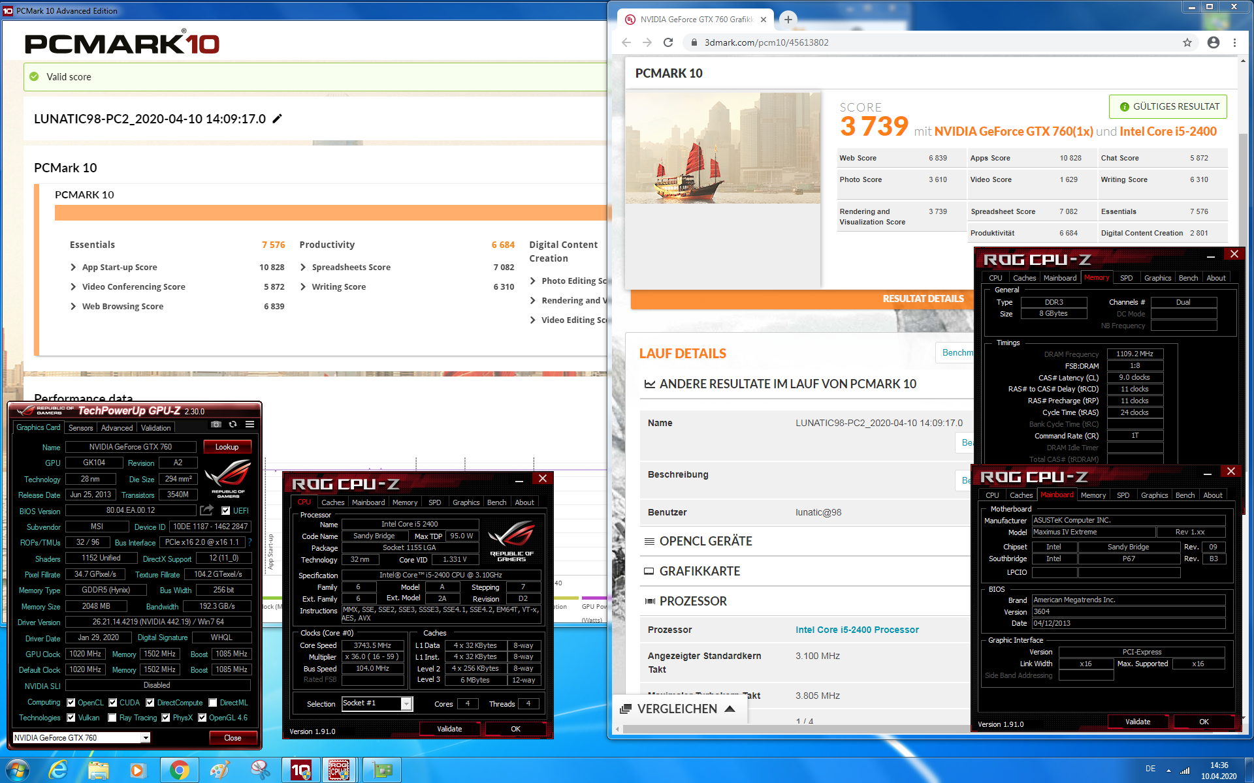This screenshot has width=1254, height=783.
Task: Click the RESULTAT DETAILS button
Action: 922,299
